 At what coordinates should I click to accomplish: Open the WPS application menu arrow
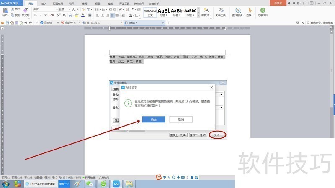coord(22,3)
